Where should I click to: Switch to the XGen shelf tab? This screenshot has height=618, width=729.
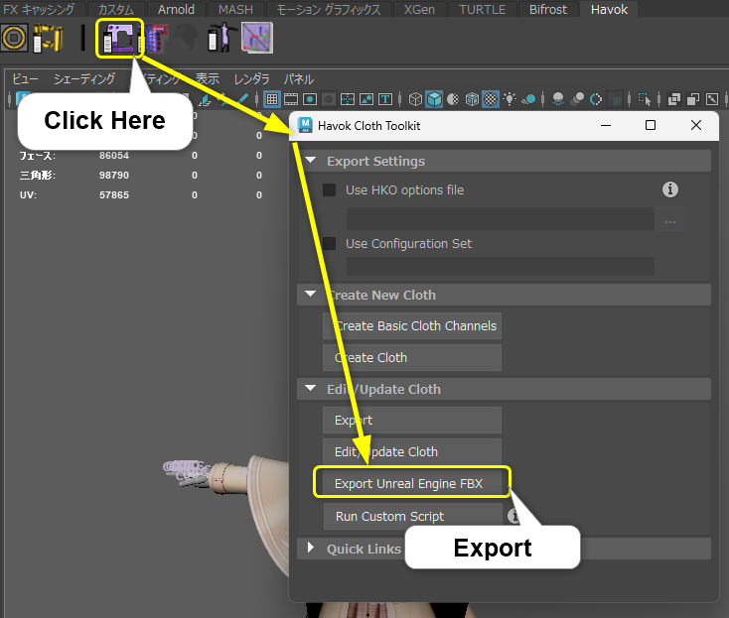point(419,9)
